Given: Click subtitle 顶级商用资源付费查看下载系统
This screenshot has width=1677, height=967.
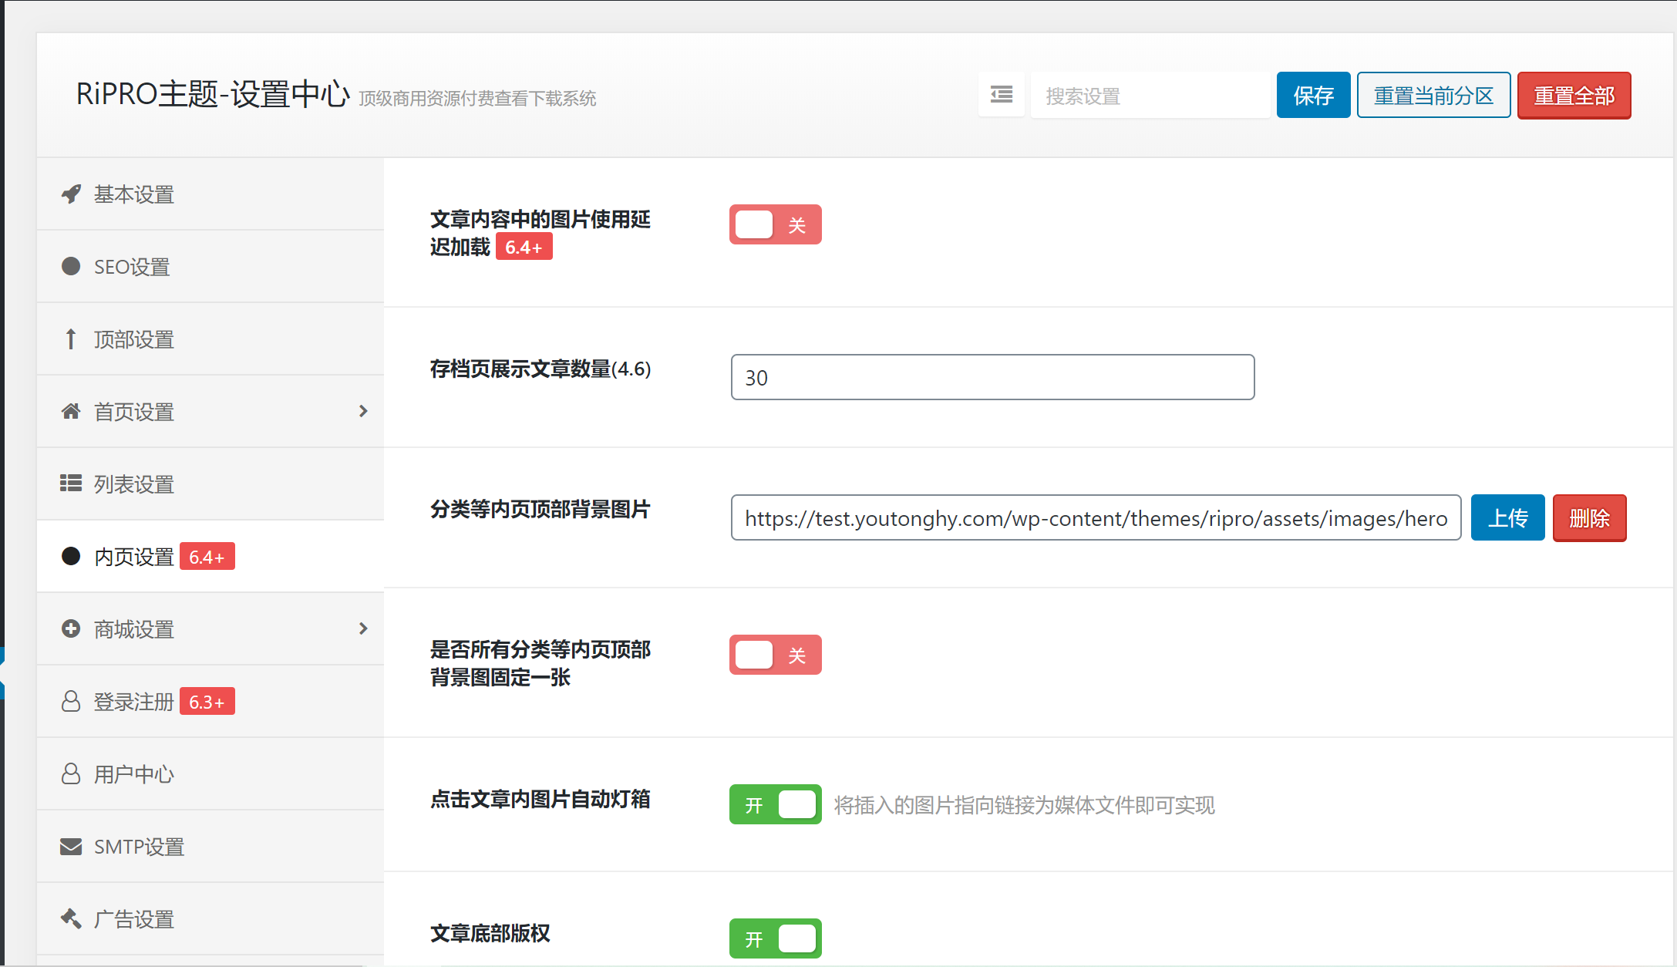Looking at the screenshot, I should [x=477, y=98].
